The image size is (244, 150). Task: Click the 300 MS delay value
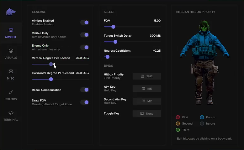pyautogui.click(x=155, y=36)
